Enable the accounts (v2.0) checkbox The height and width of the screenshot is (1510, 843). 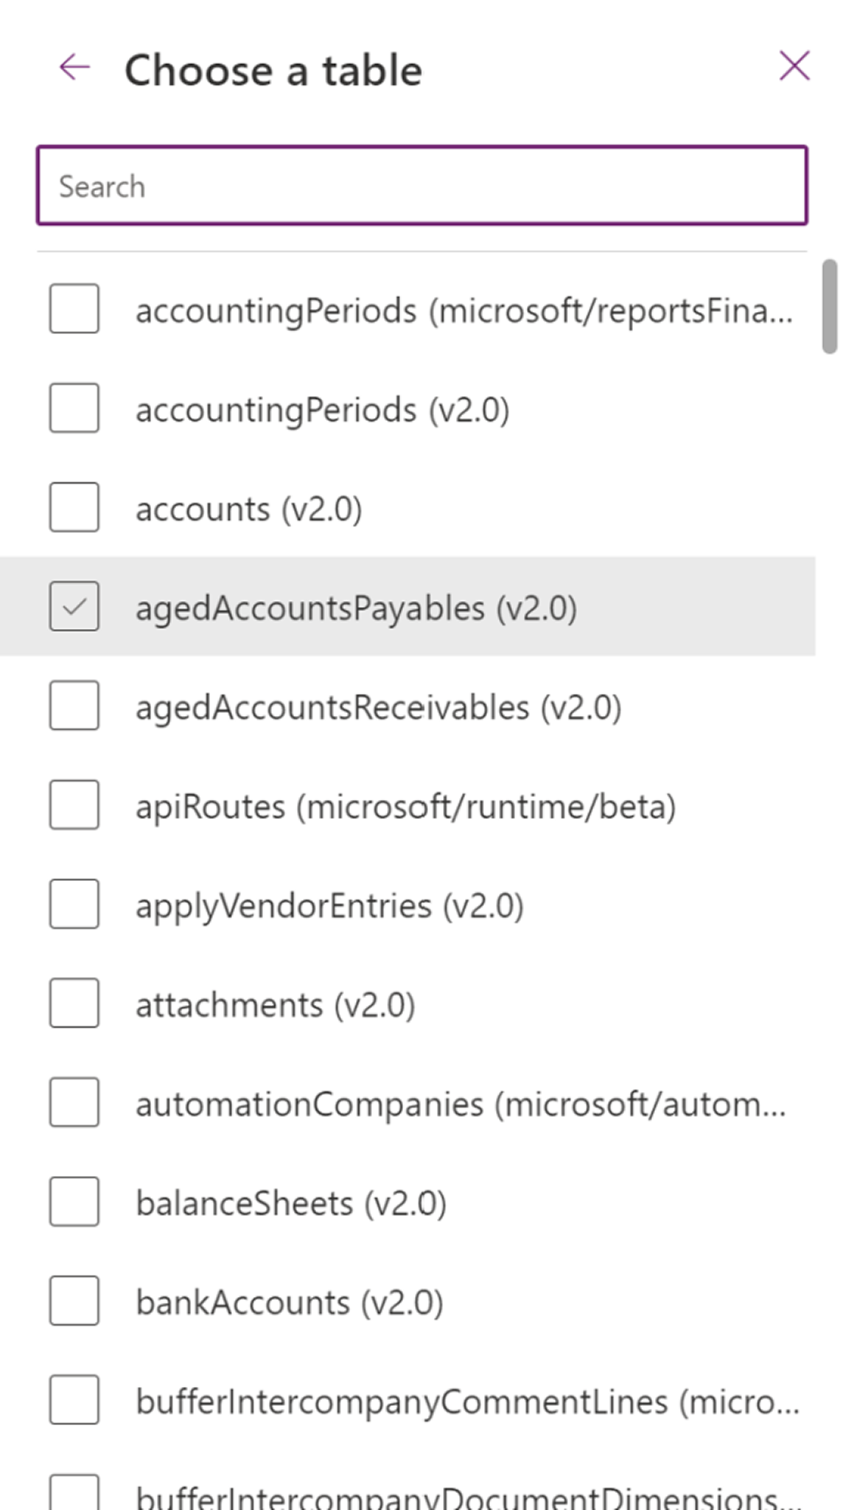click(x=74, y=507)
